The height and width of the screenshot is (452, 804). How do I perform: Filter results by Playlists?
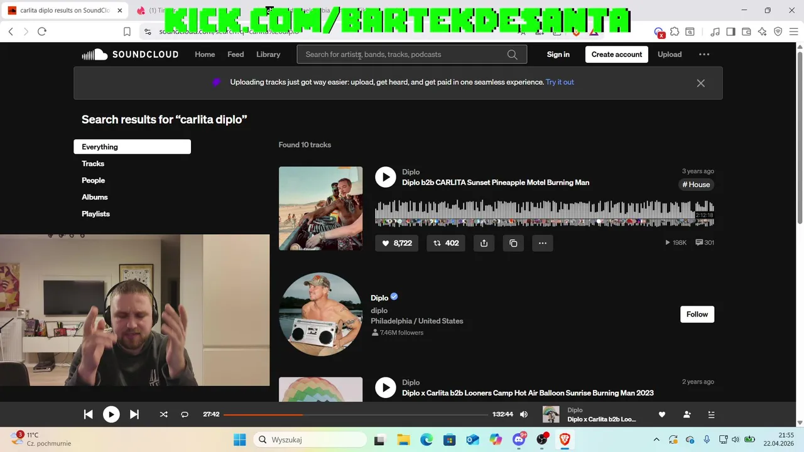click(95, 214)
